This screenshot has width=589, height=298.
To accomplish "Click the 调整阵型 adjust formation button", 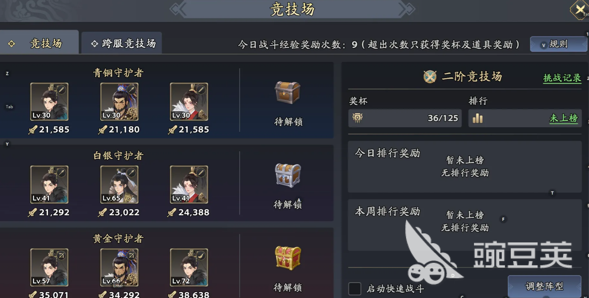I will coord(544,286).
